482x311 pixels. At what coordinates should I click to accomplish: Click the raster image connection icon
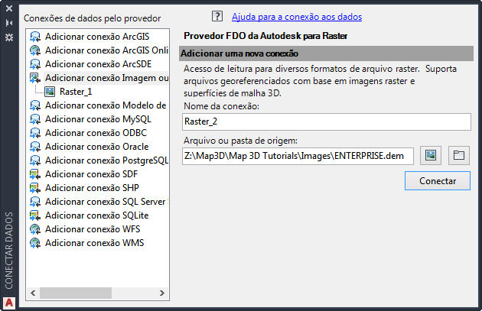[x=35, y=78]
